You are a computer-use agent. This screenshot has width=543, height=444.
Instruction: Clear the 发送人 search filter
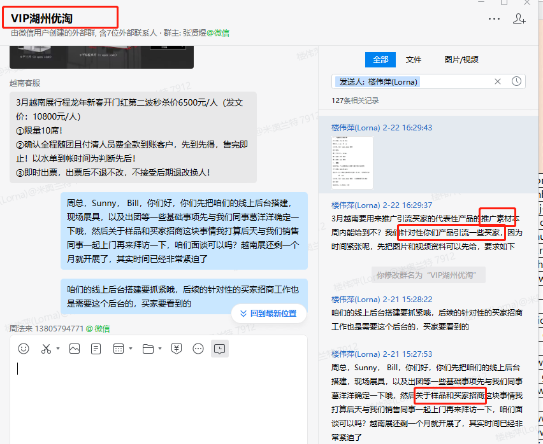(498, 81)
